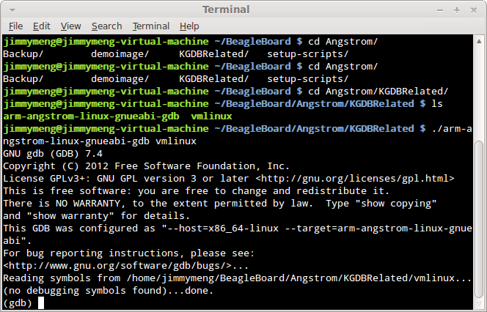Click the Terminal title bar text
Viewport: 487px width, 312px height.
click(x=226, y=10)
